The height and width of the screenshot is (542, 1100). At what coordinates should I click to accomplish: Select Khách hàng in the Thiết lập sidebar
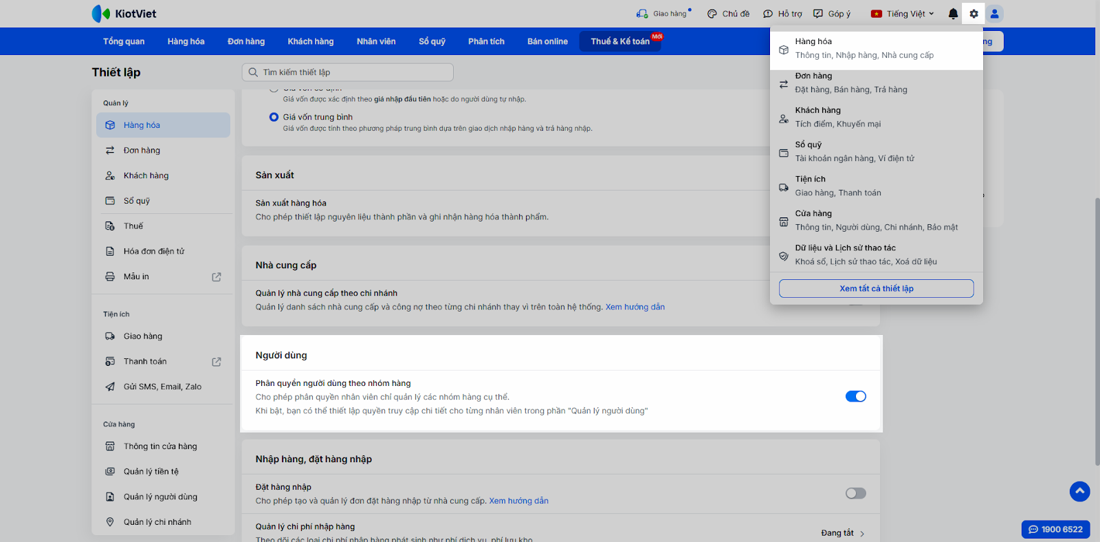click(x=163, y=175)
